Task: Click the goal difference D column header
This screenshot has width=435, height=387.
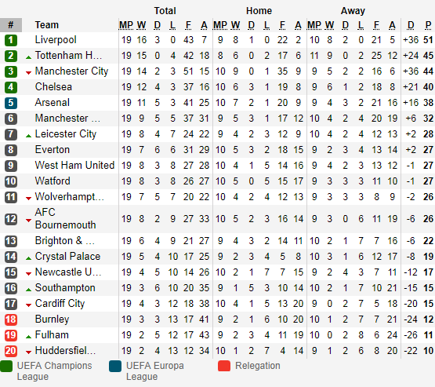Action: pyautogui.click(x=411, y=25)
